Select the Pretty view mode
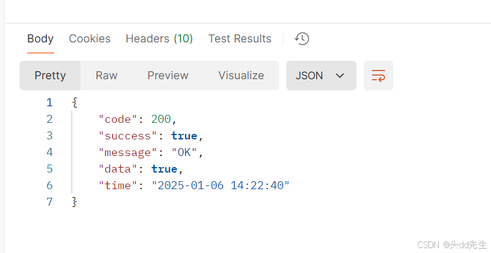 50,76
